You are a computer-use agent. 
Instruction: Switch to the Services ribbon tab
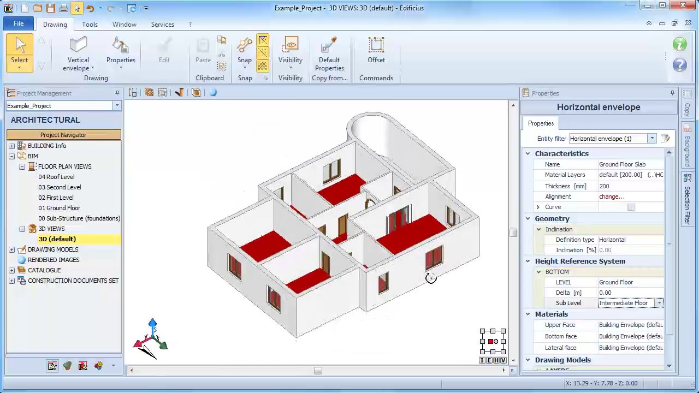(162, 25)
